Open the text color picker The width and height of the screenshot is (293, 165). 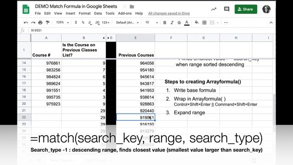[187, 22]
